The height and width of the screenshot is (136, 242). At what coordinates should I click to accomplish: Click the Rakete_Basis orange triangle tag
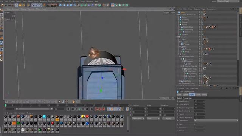point(212,27)
